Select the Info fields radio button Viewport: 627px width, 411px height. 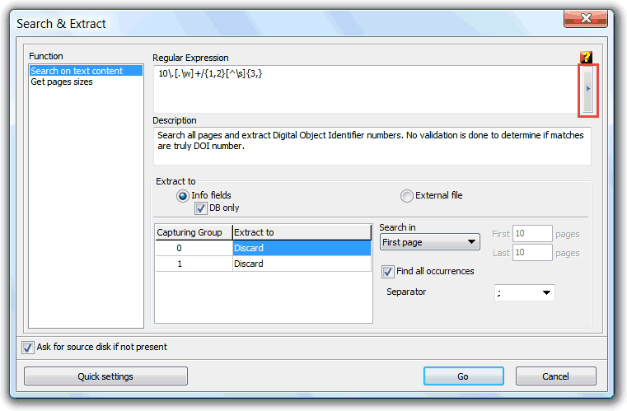click(x=183, y=195)
